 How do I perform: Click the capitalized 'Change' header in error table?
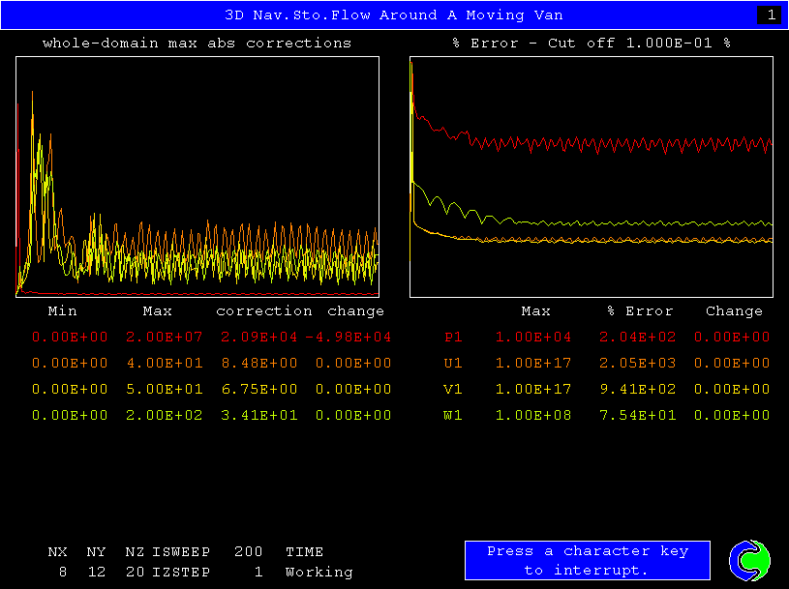point(734,311)
